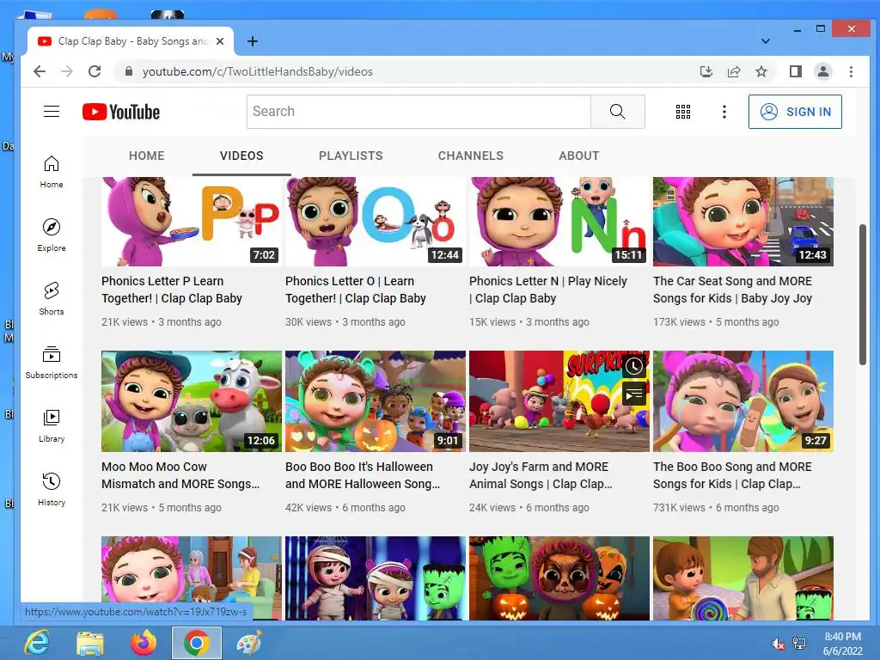Open the Chrome profile avatar

(823, 71)
